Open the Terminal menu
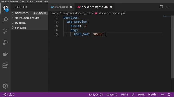This screenshot has width=174, height=97. click(38, 2)
